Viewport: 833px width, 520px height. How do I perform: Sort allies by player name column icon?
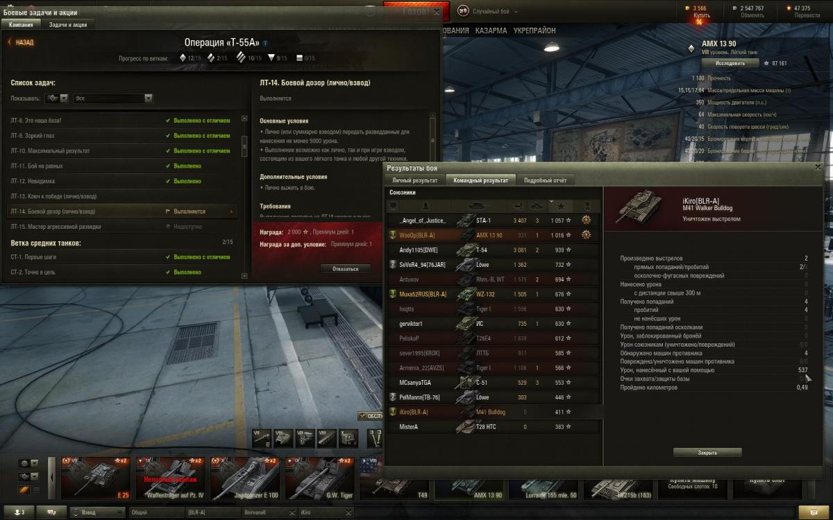pos(426,206)
